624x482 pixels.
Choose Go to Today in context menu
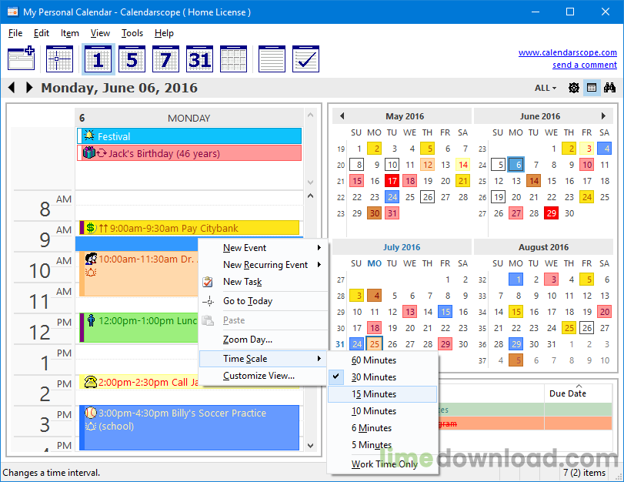pyautogui.click(x=263, y=301)
